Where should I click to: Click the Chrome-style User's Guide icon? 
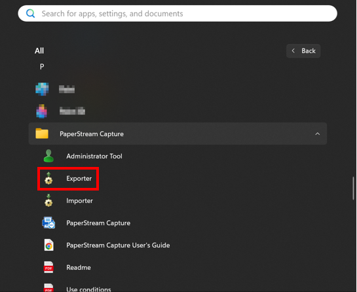point(48,245)
